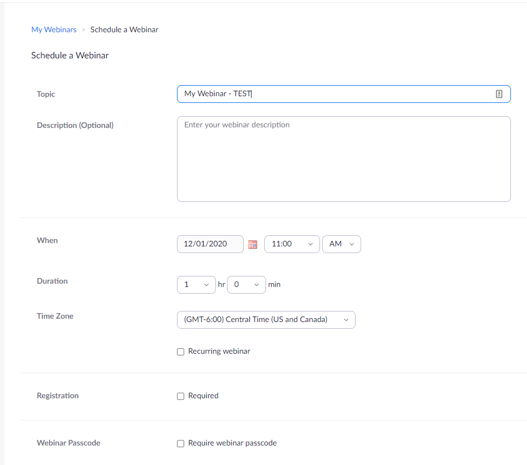
Task: Click the Registration section label
Action: coord(58,395)
